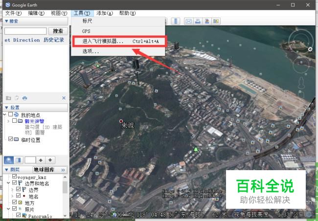Click the Get Directions link
The width and height of the screenshot is (318, 221).
[22, 40]
